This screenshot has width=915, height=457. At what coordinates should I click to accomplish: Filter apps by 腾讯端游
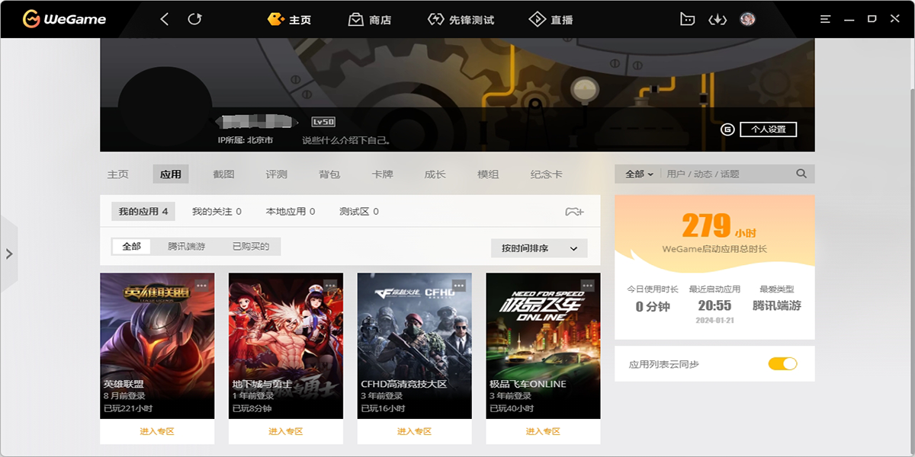tap(187, 247)
